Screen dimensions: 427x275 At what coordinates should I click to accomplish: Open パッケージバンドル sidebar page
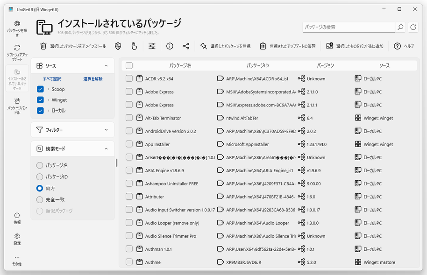pos(17,106)
